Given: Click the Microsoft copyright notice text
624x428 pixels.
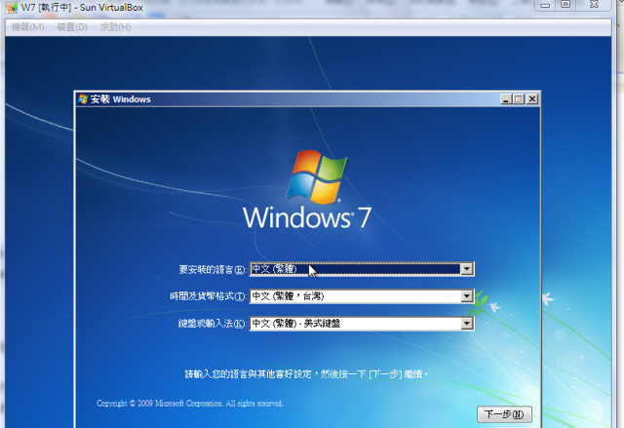Looking at the screenshot, I should 190,404.
